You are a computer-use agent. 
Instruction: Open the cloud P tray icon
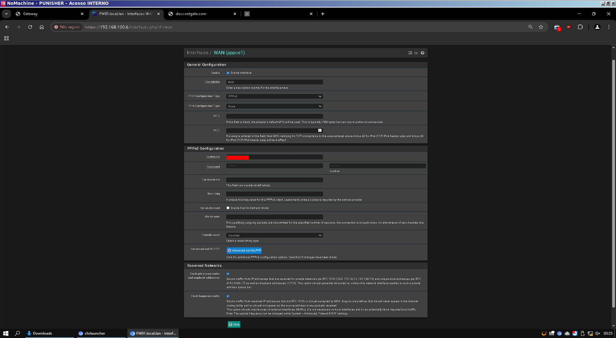[x=567, y=333]
